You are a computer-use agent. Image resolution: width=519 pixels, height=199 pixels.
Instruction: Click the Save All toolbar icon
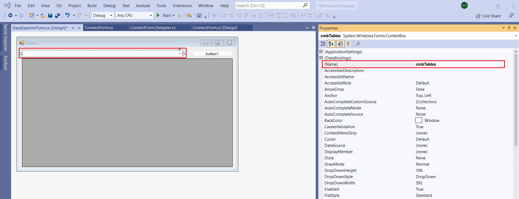coord(57,15)
